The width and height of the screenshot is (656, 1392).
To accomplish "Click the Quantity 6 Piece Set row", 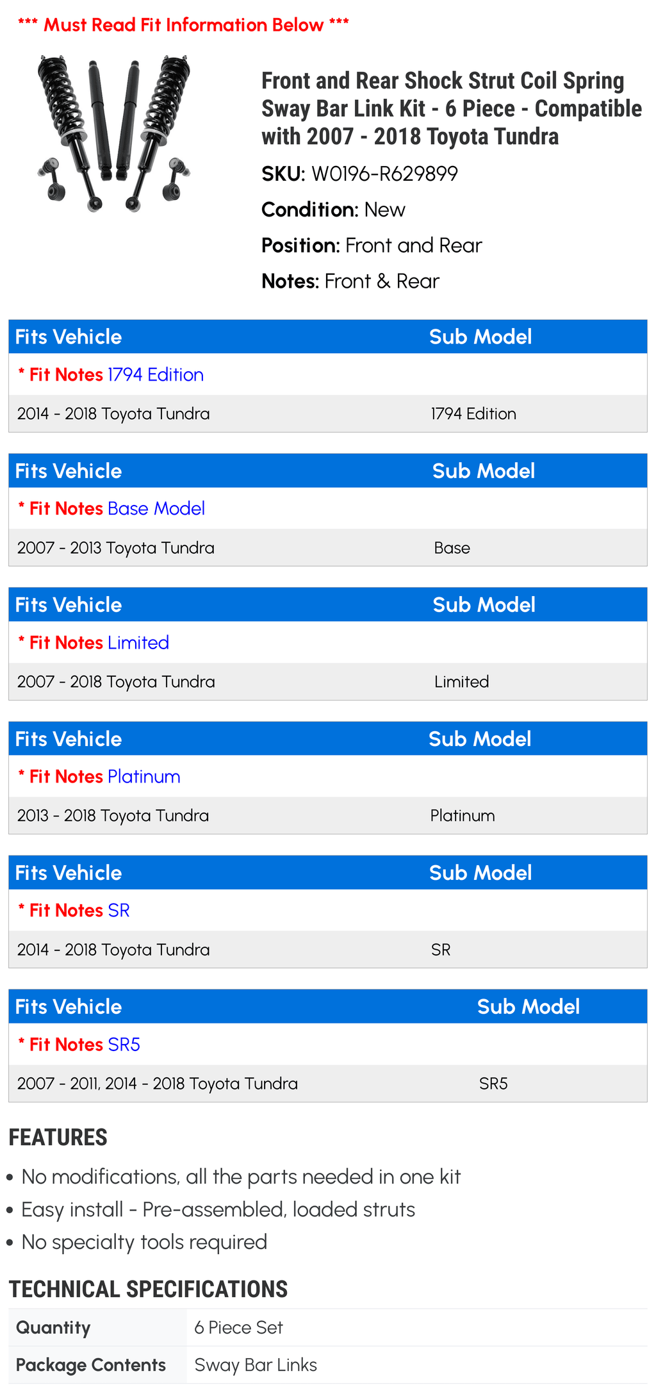I will click(328, 1327).
